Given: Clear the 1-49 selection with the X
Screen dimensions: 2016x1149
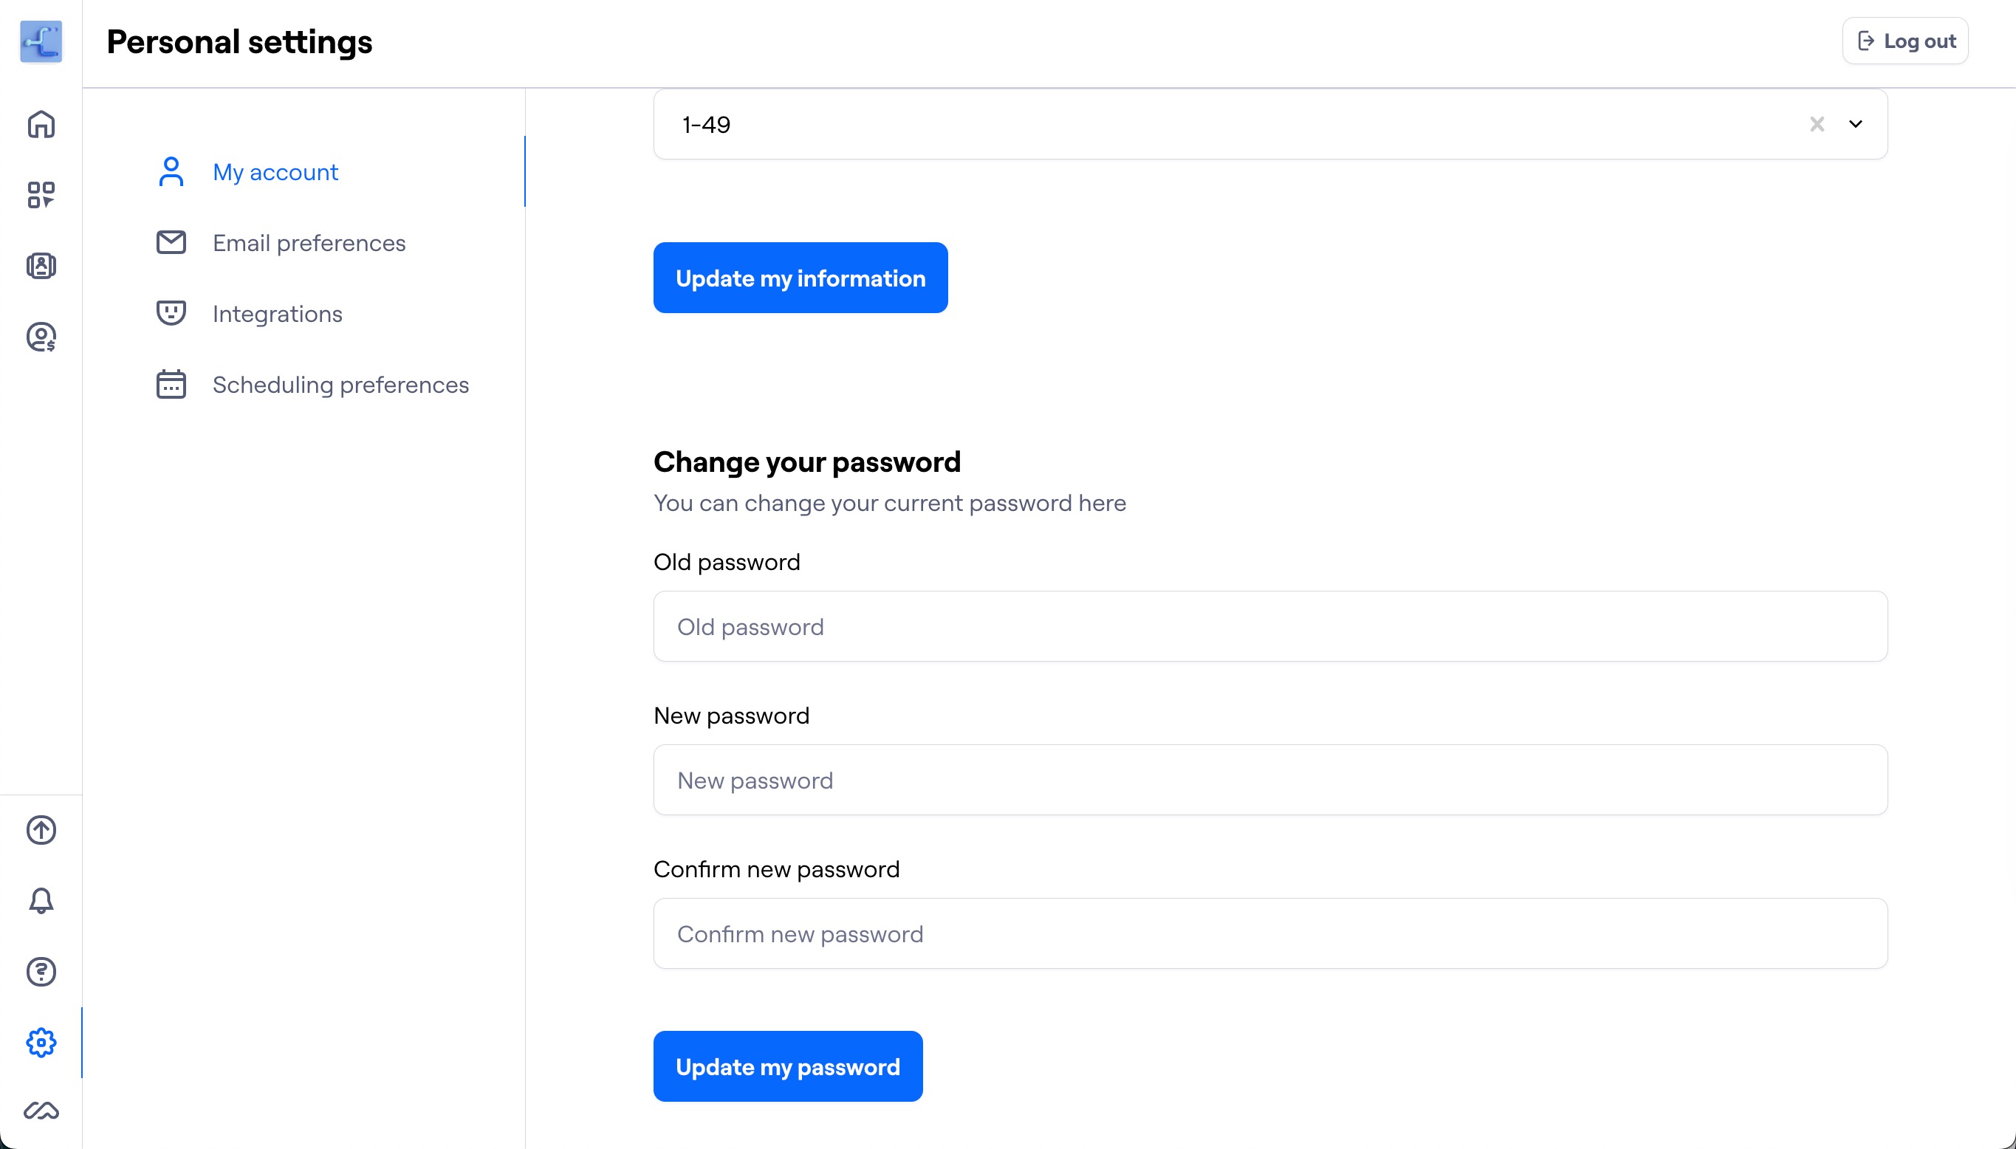Looking at the screenshot, I should [x=1817, y=124].
